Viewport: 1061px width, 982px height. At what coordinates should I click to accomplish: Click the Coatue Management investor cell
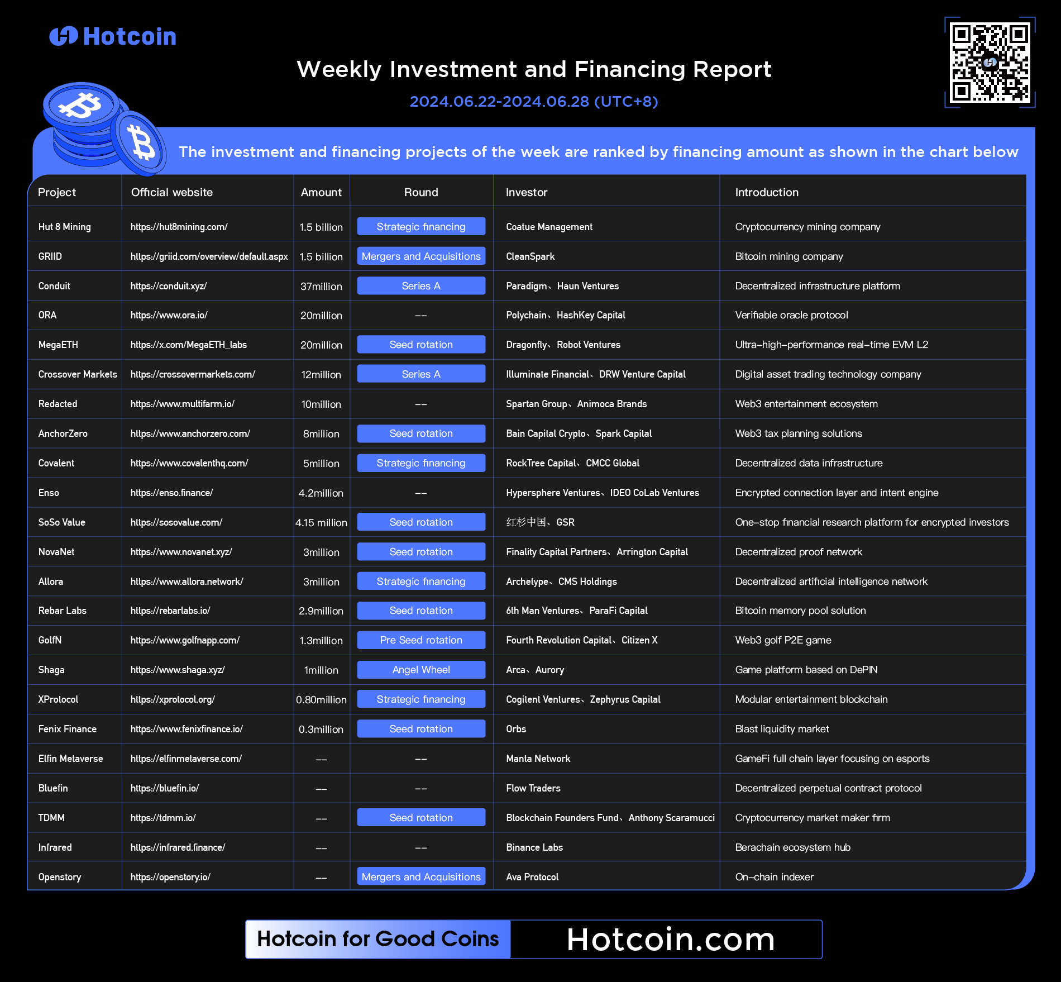[549, 227]
